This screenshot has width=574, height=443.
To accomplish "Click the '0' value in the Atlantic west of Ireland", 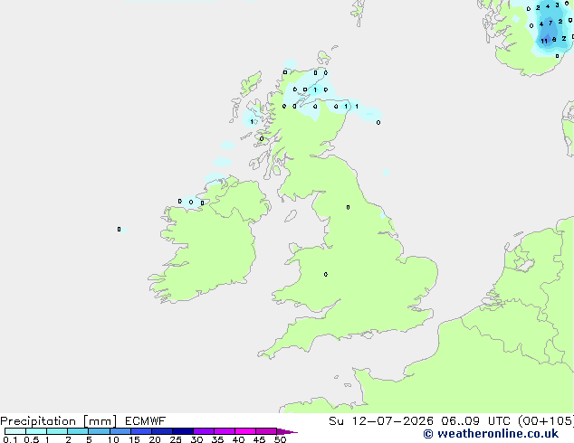I will (x=119, y=229).
